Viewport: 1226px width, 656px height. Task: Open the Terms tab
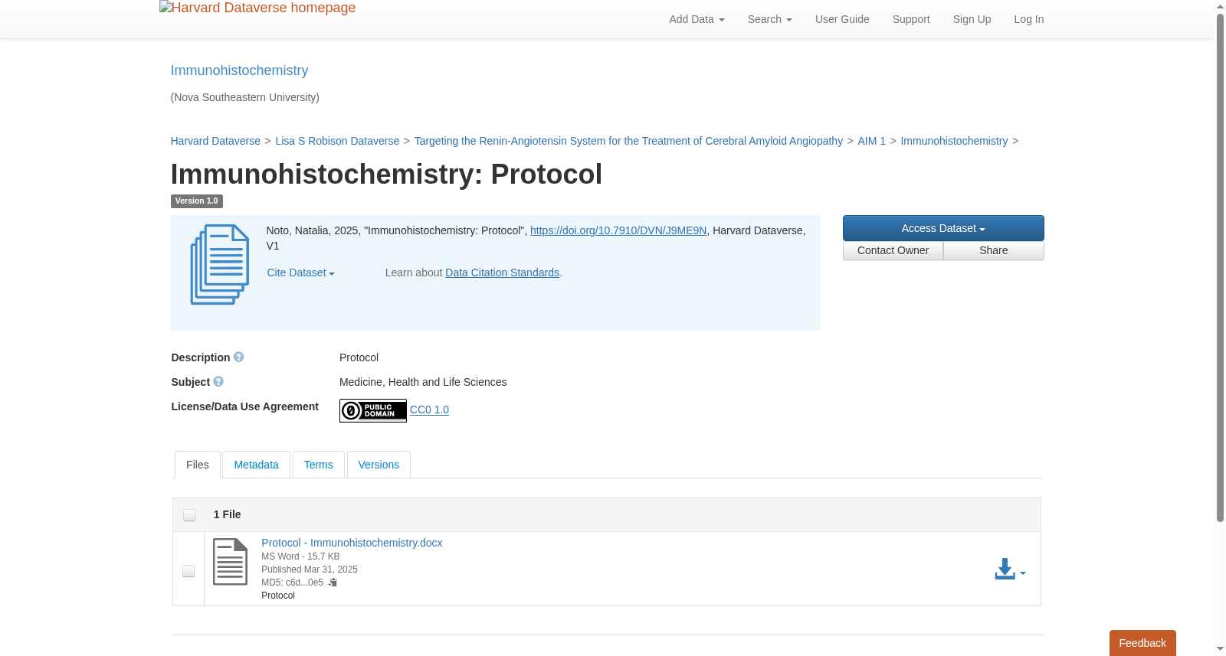[318, 465]
